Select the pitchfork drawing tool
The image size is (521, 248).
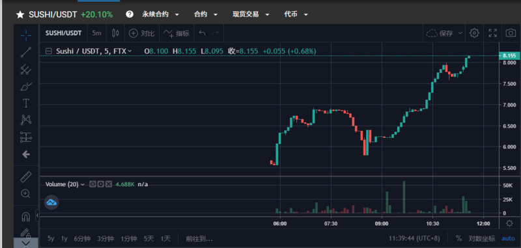(26, 70)
